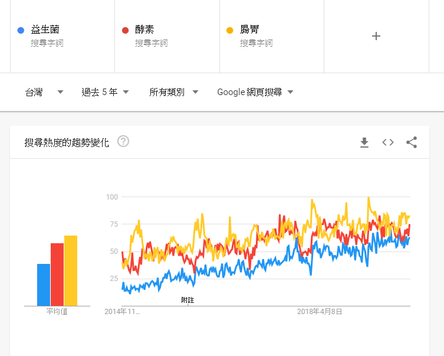Open the 過去 5 年 time range dropdown

pos(105,92)
